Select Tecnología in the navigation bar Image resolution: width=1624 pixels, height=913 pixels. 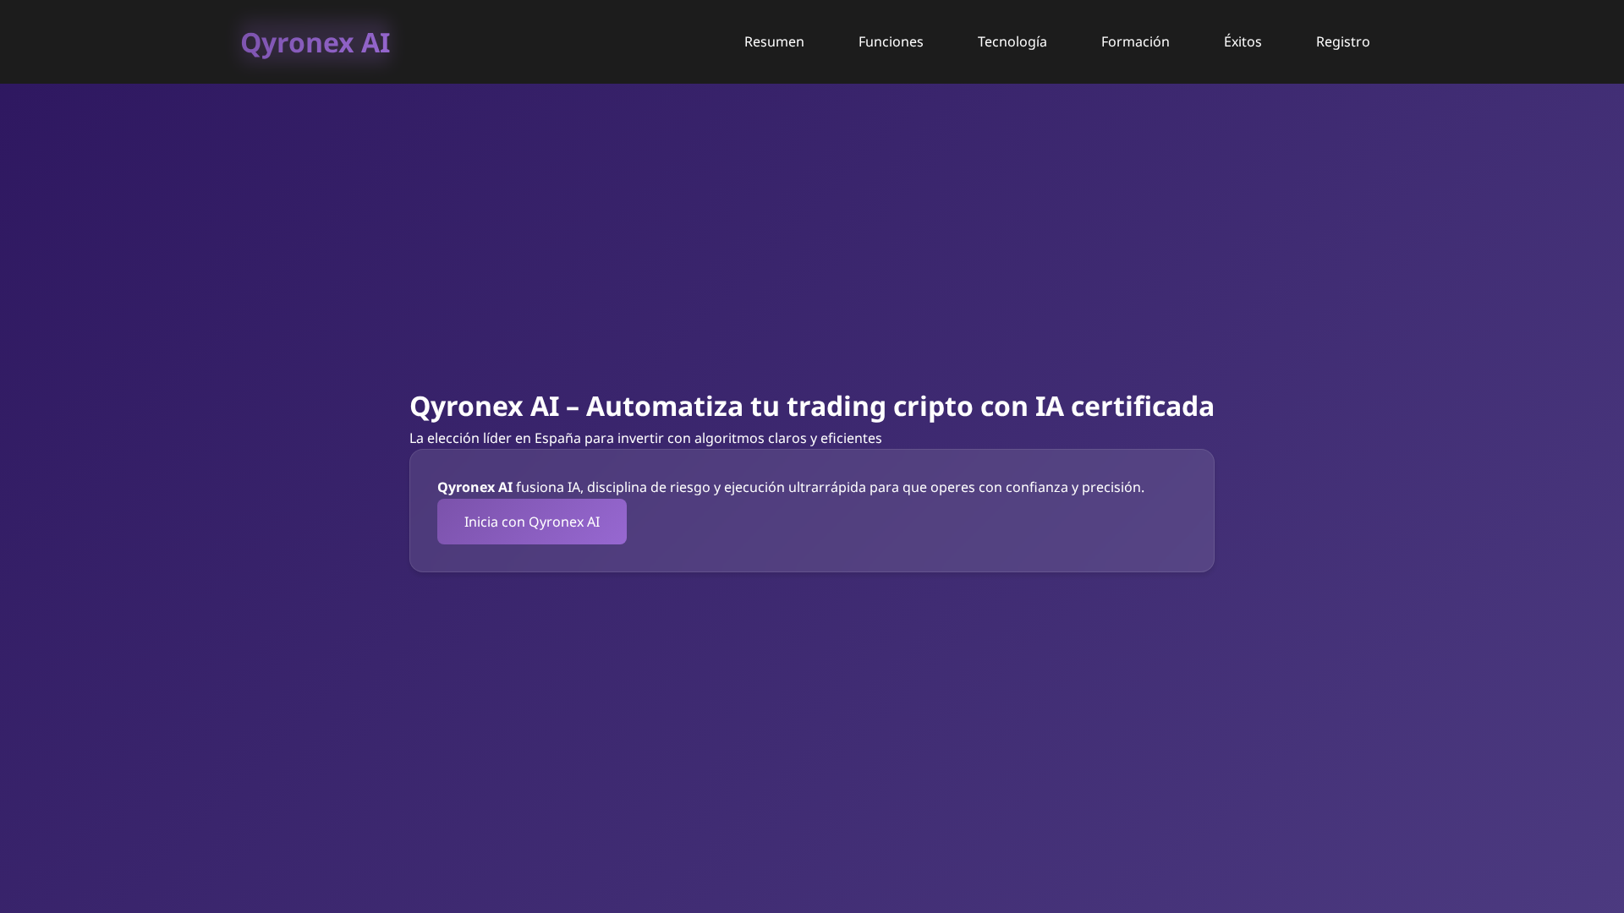click(x=1012, y=41)
